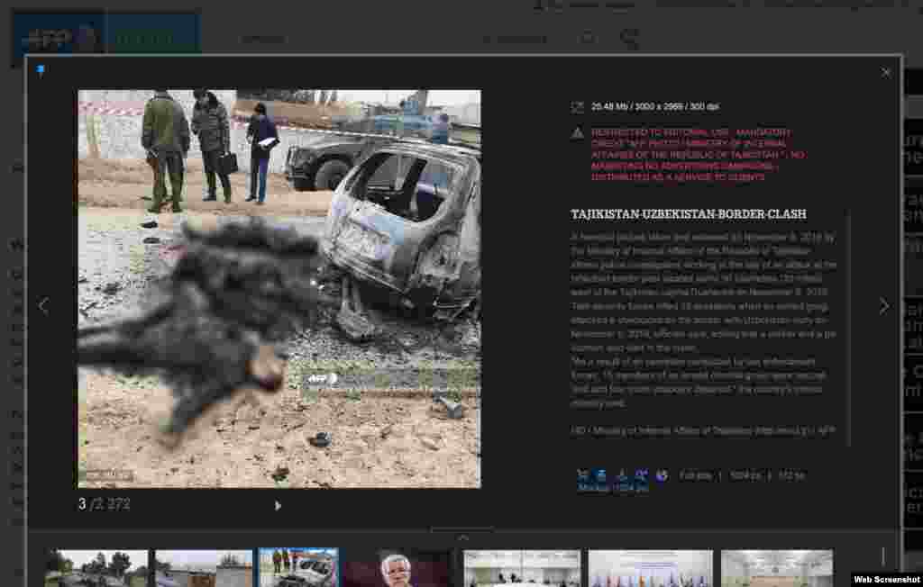Open the thumbnail showing row of flags
Viewport: 923px width, 587px height.
click(650, 568)
